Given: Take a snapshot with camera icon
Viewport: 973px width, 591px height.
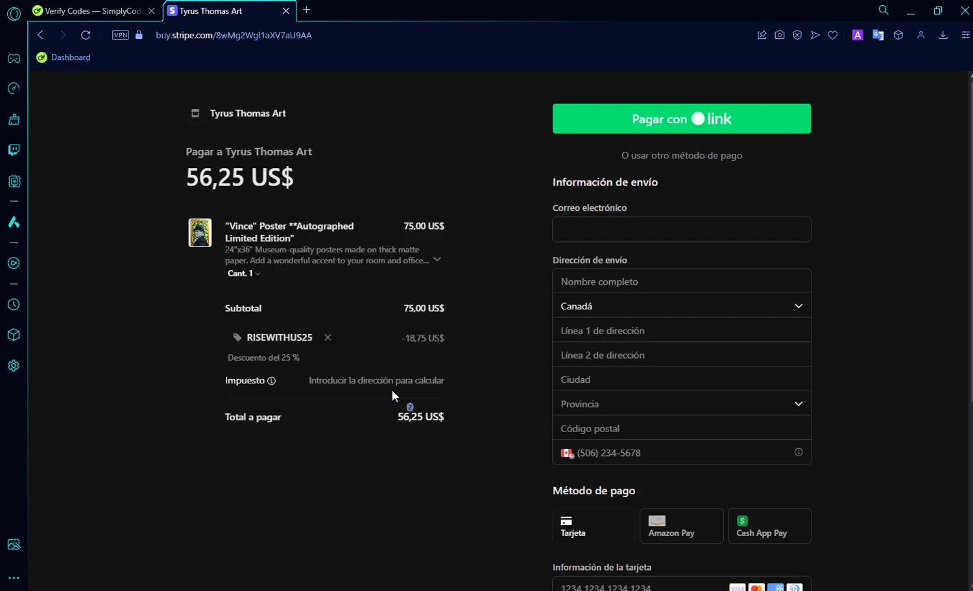Looking at the screenshot, I should coord(780,35).
